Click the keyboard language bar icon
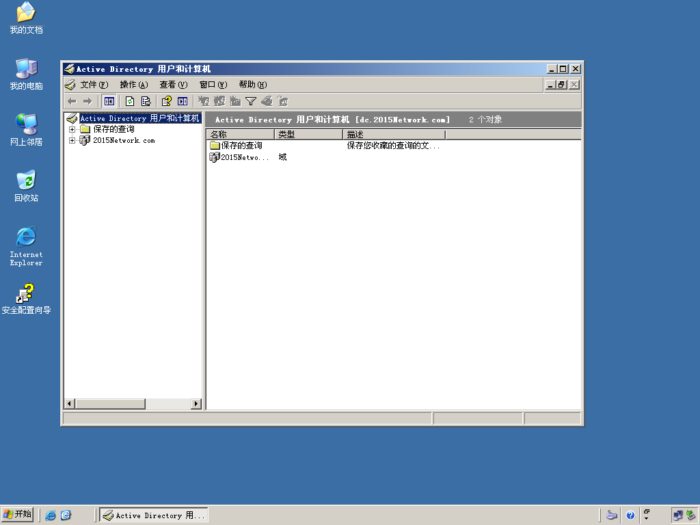This screenshot has height=525, width=700. click(612, 515)
